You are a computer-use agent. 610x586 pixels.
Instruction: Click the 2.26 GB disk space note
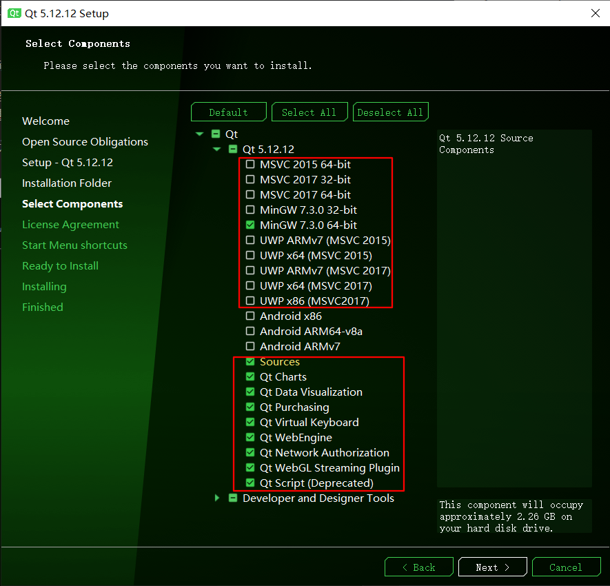tap(511, 516)
